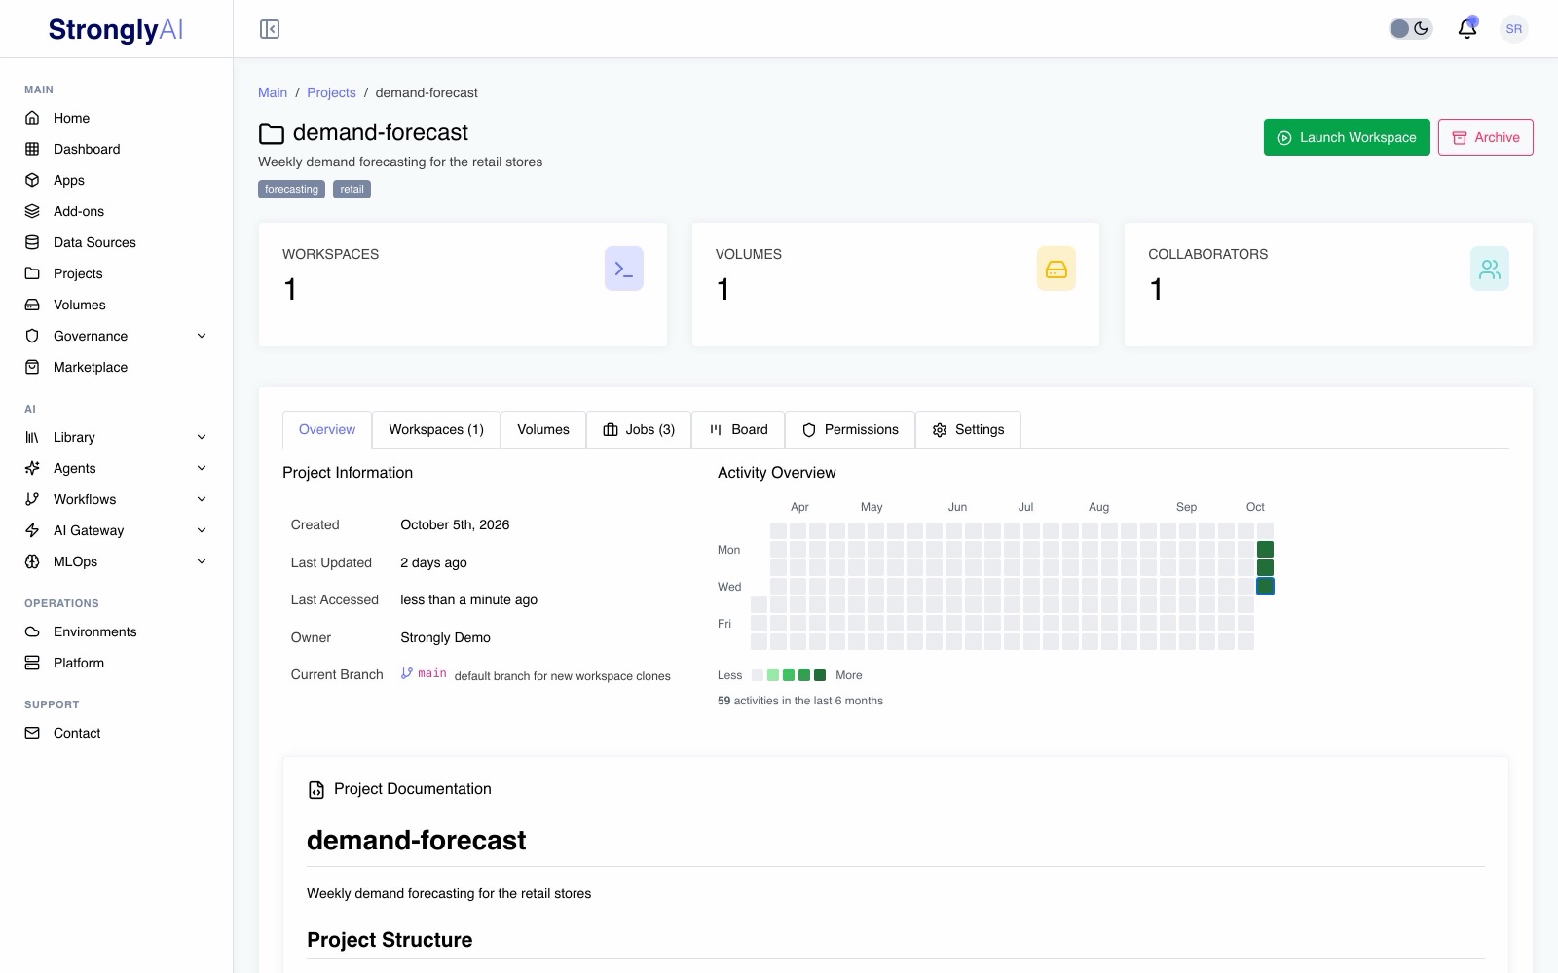The image size is (1558, 973).
Task: Open the Board tab
Action: tap(738, 429)
